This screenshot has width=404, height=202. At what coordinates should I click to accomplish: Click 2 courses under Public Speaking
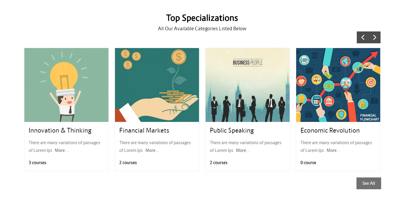pyautogui.click(x=219, y=163)
